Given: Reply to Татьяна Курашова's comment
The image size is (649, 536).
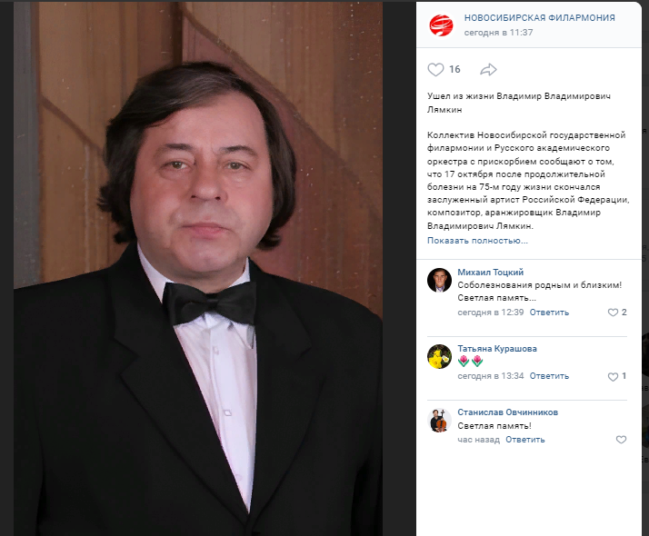Looking at the screenshot, I should [549, 376].
